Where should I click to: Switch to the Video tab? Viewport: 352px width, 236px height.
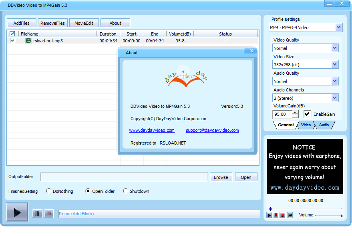click(306, 125)
